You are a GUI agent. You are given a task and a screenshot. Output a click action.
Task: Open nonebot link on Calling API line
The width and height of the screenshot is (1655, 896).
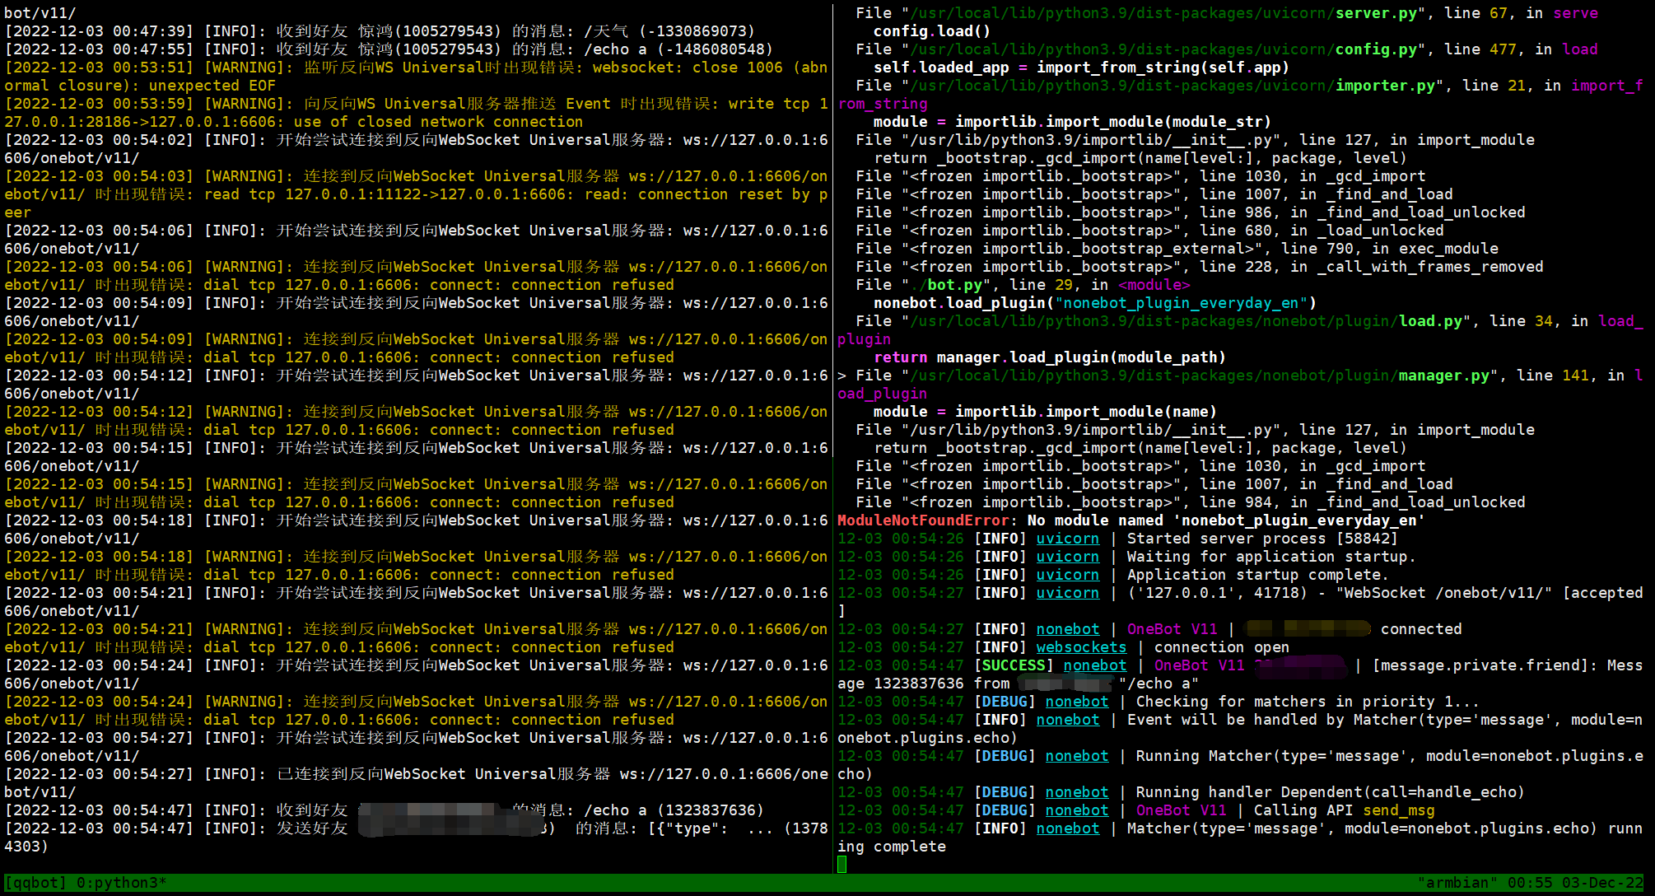pyautogui.click(x=1077, y=810)
